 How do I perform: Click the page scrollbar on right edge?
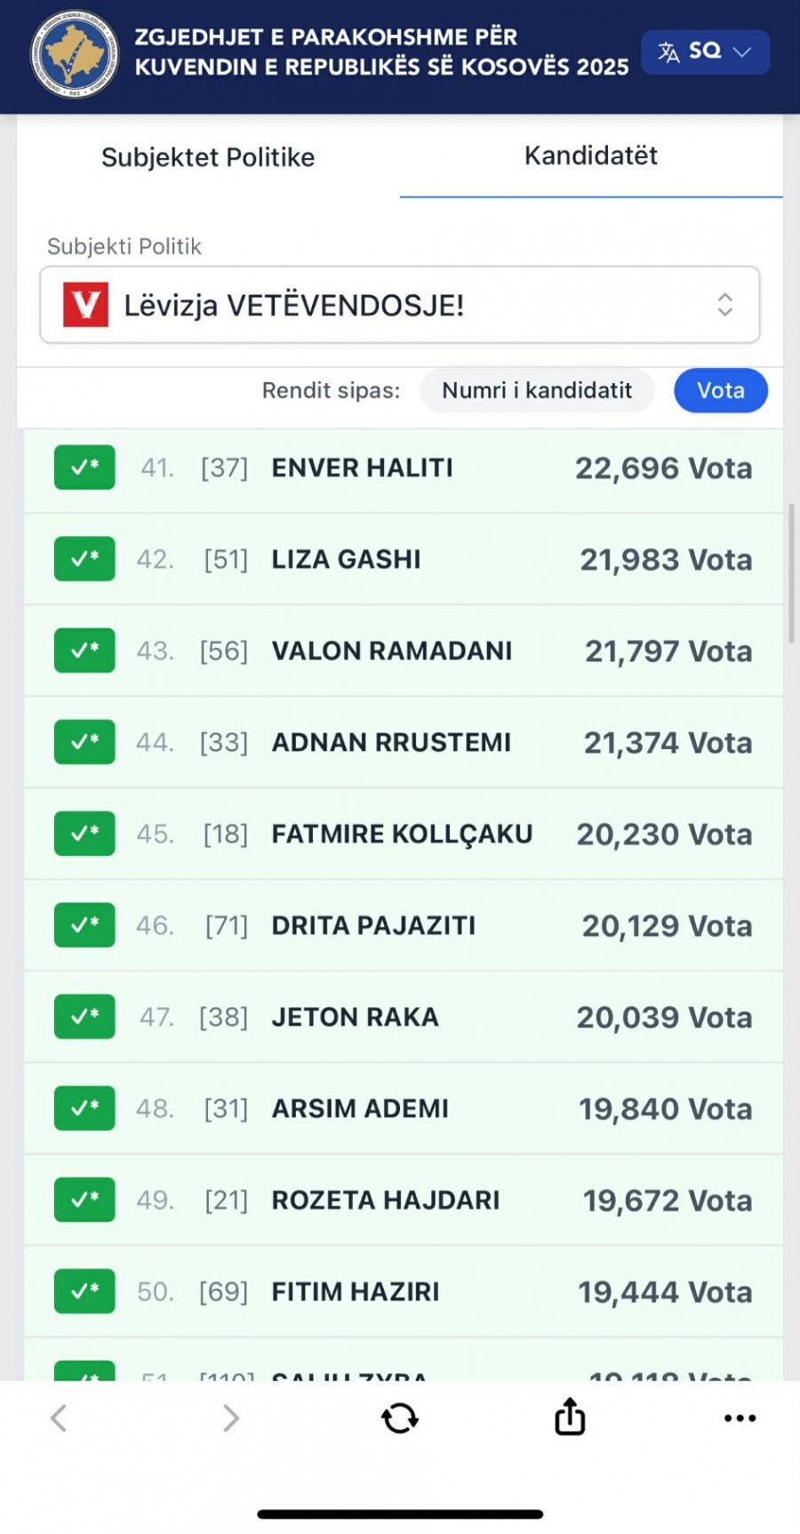tap(791, 573)
